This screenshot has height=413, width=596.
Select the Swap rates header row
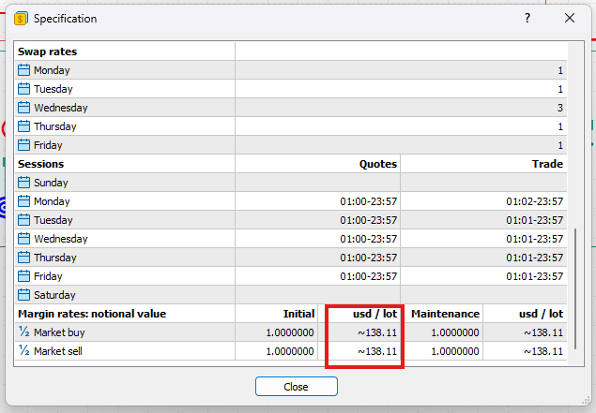click(x=291, y=52)
